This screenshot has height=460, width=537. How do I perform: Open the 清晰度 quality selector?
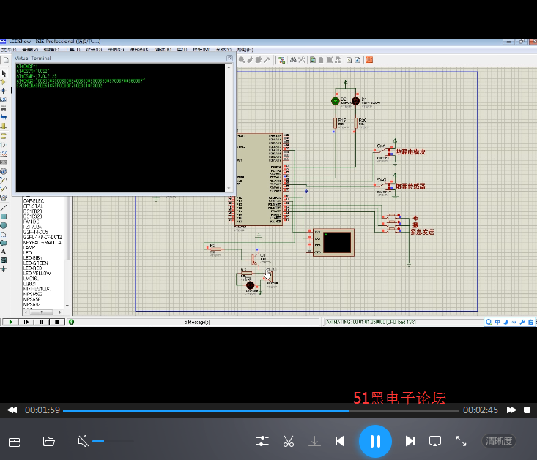[x=499, y=441]
